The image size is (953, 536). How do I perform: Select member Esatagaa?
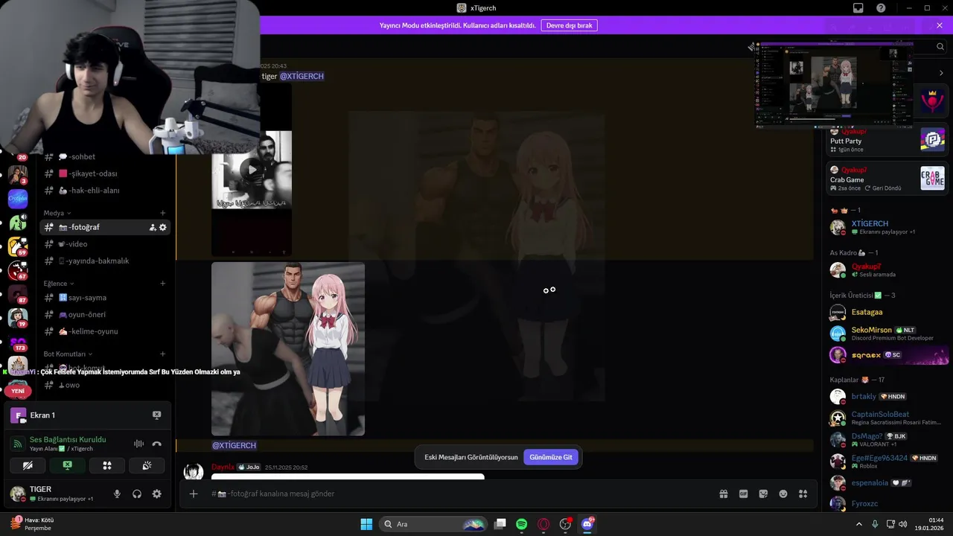click(x=887, y=312)
